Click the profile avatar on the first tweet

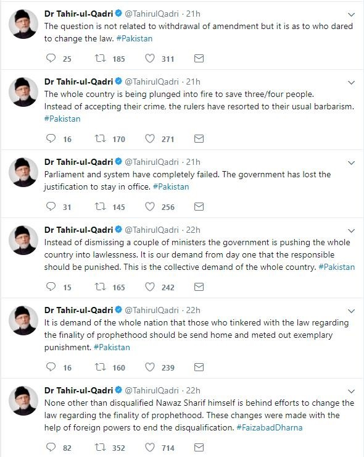point(23,24)
